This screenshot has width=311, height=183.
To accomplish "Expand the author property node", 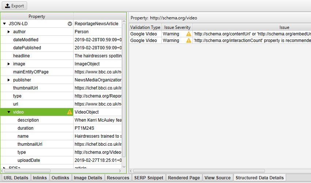I will [x=9, y=32].
